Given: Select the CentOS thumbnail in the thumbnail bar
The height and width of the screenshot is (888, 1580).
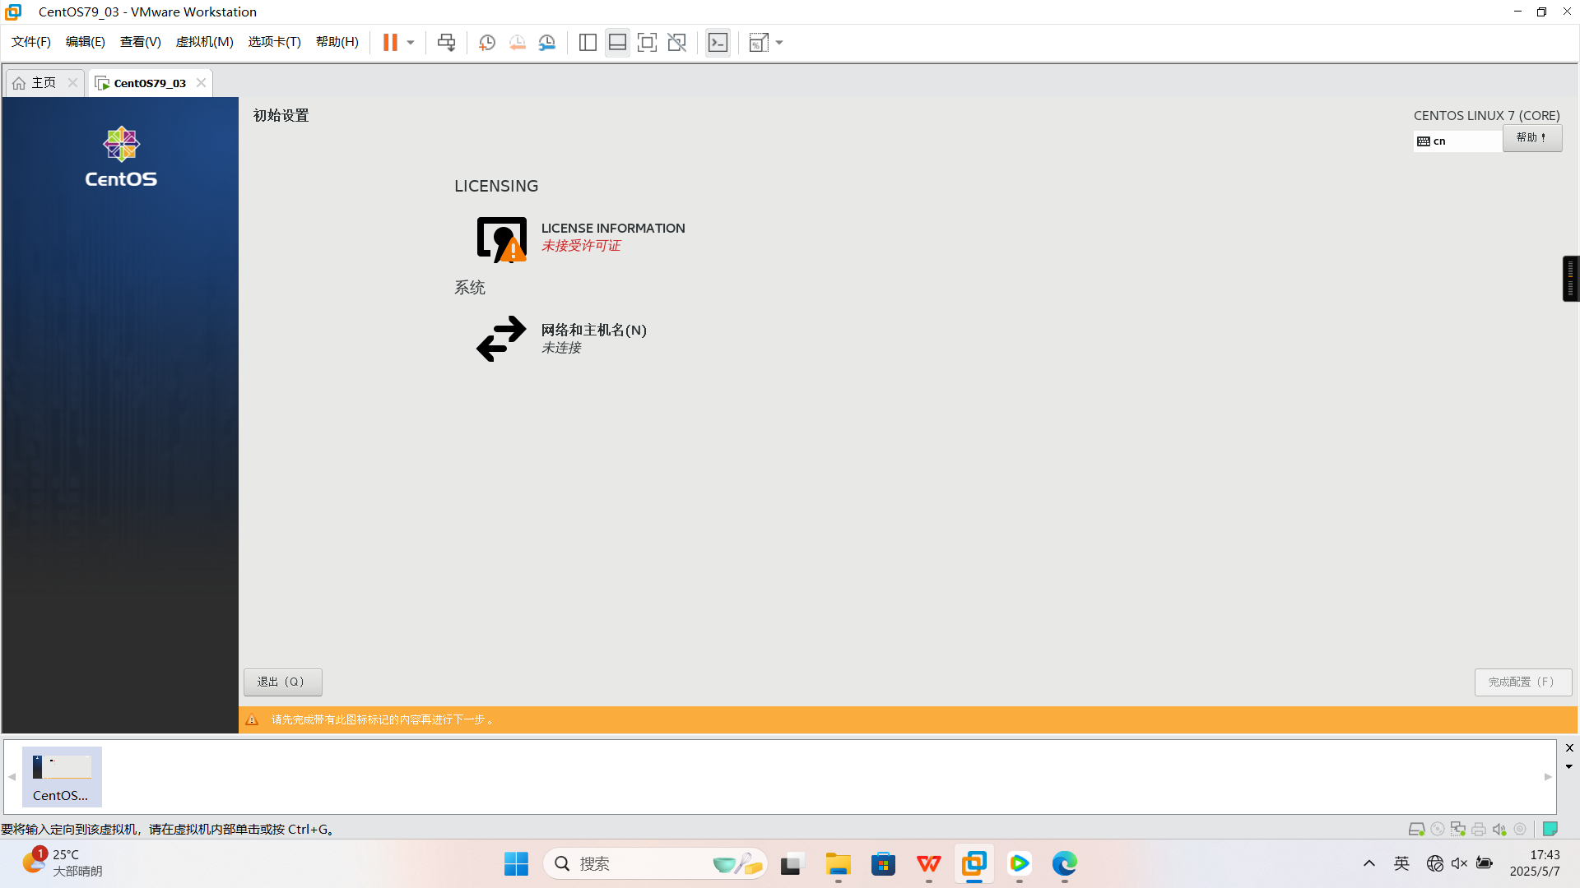Looking at the screenshot, I should click(x=62, y=776).
